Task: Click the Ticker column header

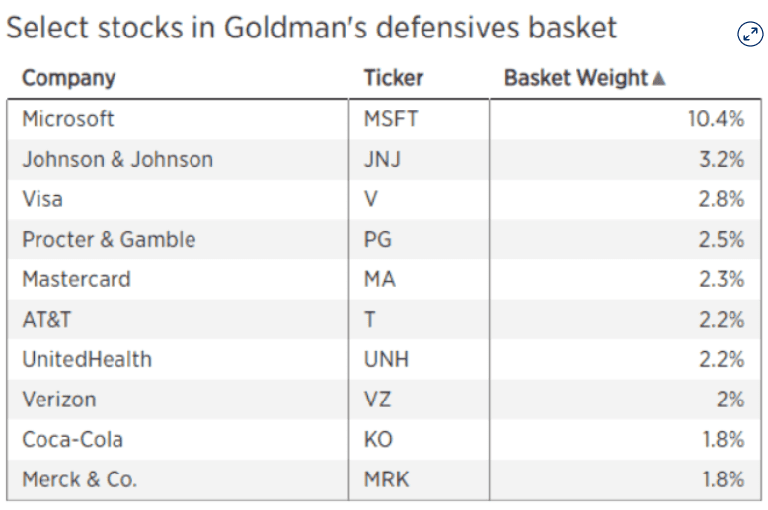Action: (393, 78)
